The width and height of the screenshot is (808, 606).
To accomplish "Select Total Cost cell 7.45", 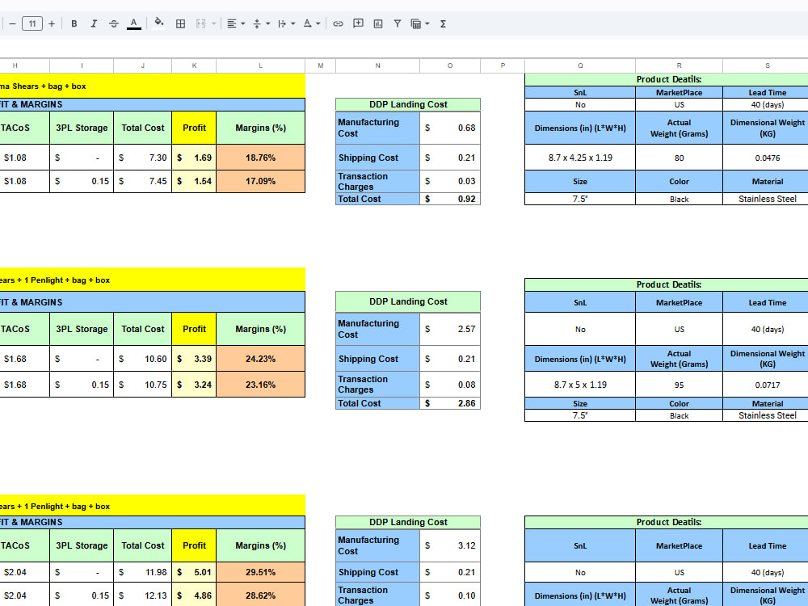I will (143, 181).
